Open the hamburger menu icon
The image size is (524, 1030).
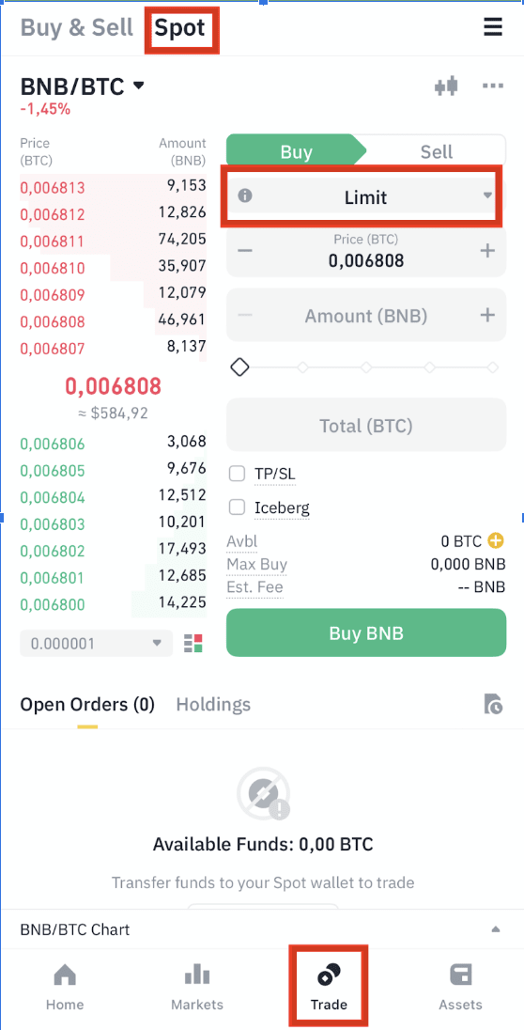click(492, 27)
